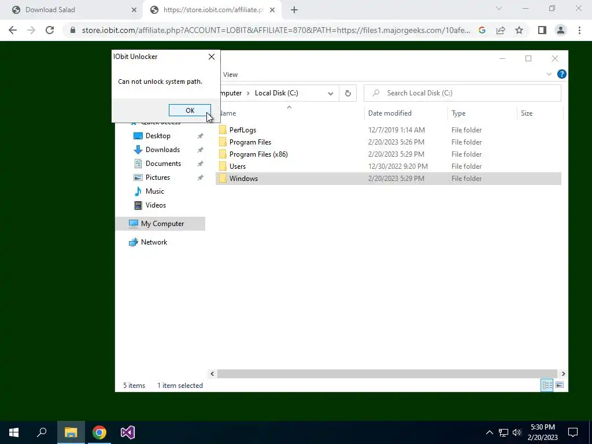Screen dimensions: 592x444
Task: Open Visual Studio from the taskbar
Action: click(x=128, y=432)
